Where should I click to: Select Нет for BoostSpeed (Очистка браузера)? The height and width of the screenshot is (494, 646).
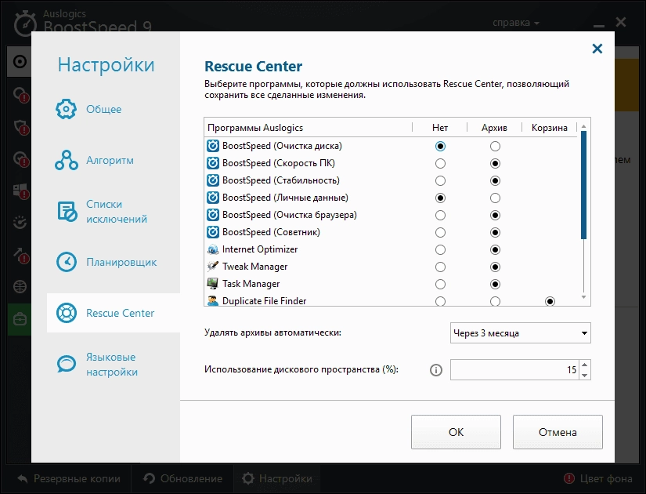(x=440, y=215)
